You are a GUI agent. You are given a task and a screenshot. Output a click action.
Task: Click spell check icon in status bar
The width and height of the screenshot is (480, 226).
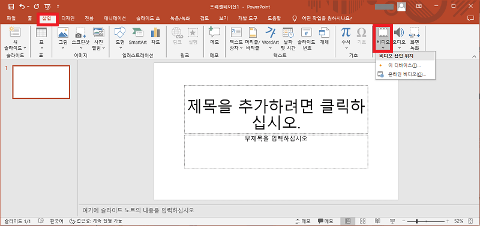coord(41,221)
